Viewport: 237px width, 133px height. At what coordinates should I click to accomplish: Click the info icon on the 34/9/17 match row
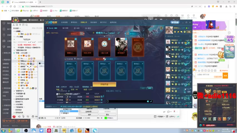[102, 100]
